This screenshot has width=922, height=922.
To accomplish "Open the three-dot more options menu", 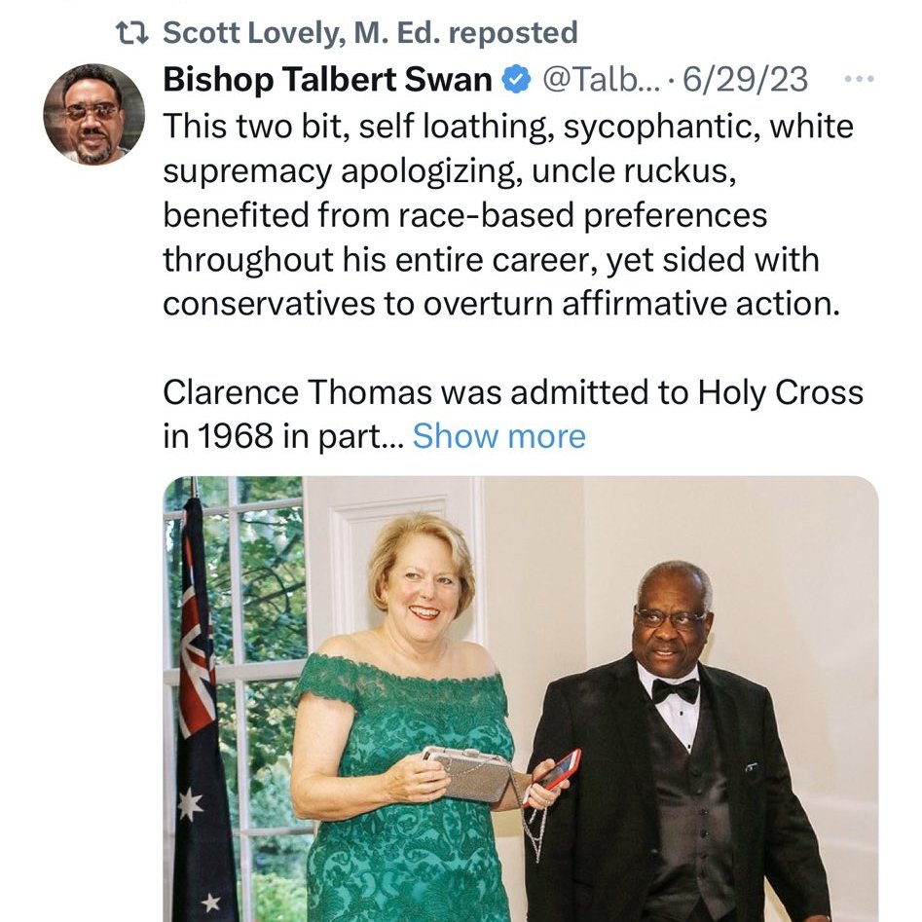I will pos(858,80).
